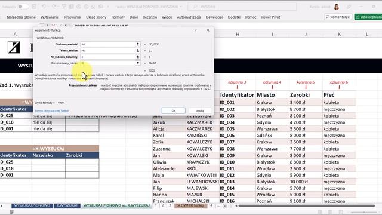Select column K header
The width and height of the screenshot is (382, 215).
click(339, 35)
